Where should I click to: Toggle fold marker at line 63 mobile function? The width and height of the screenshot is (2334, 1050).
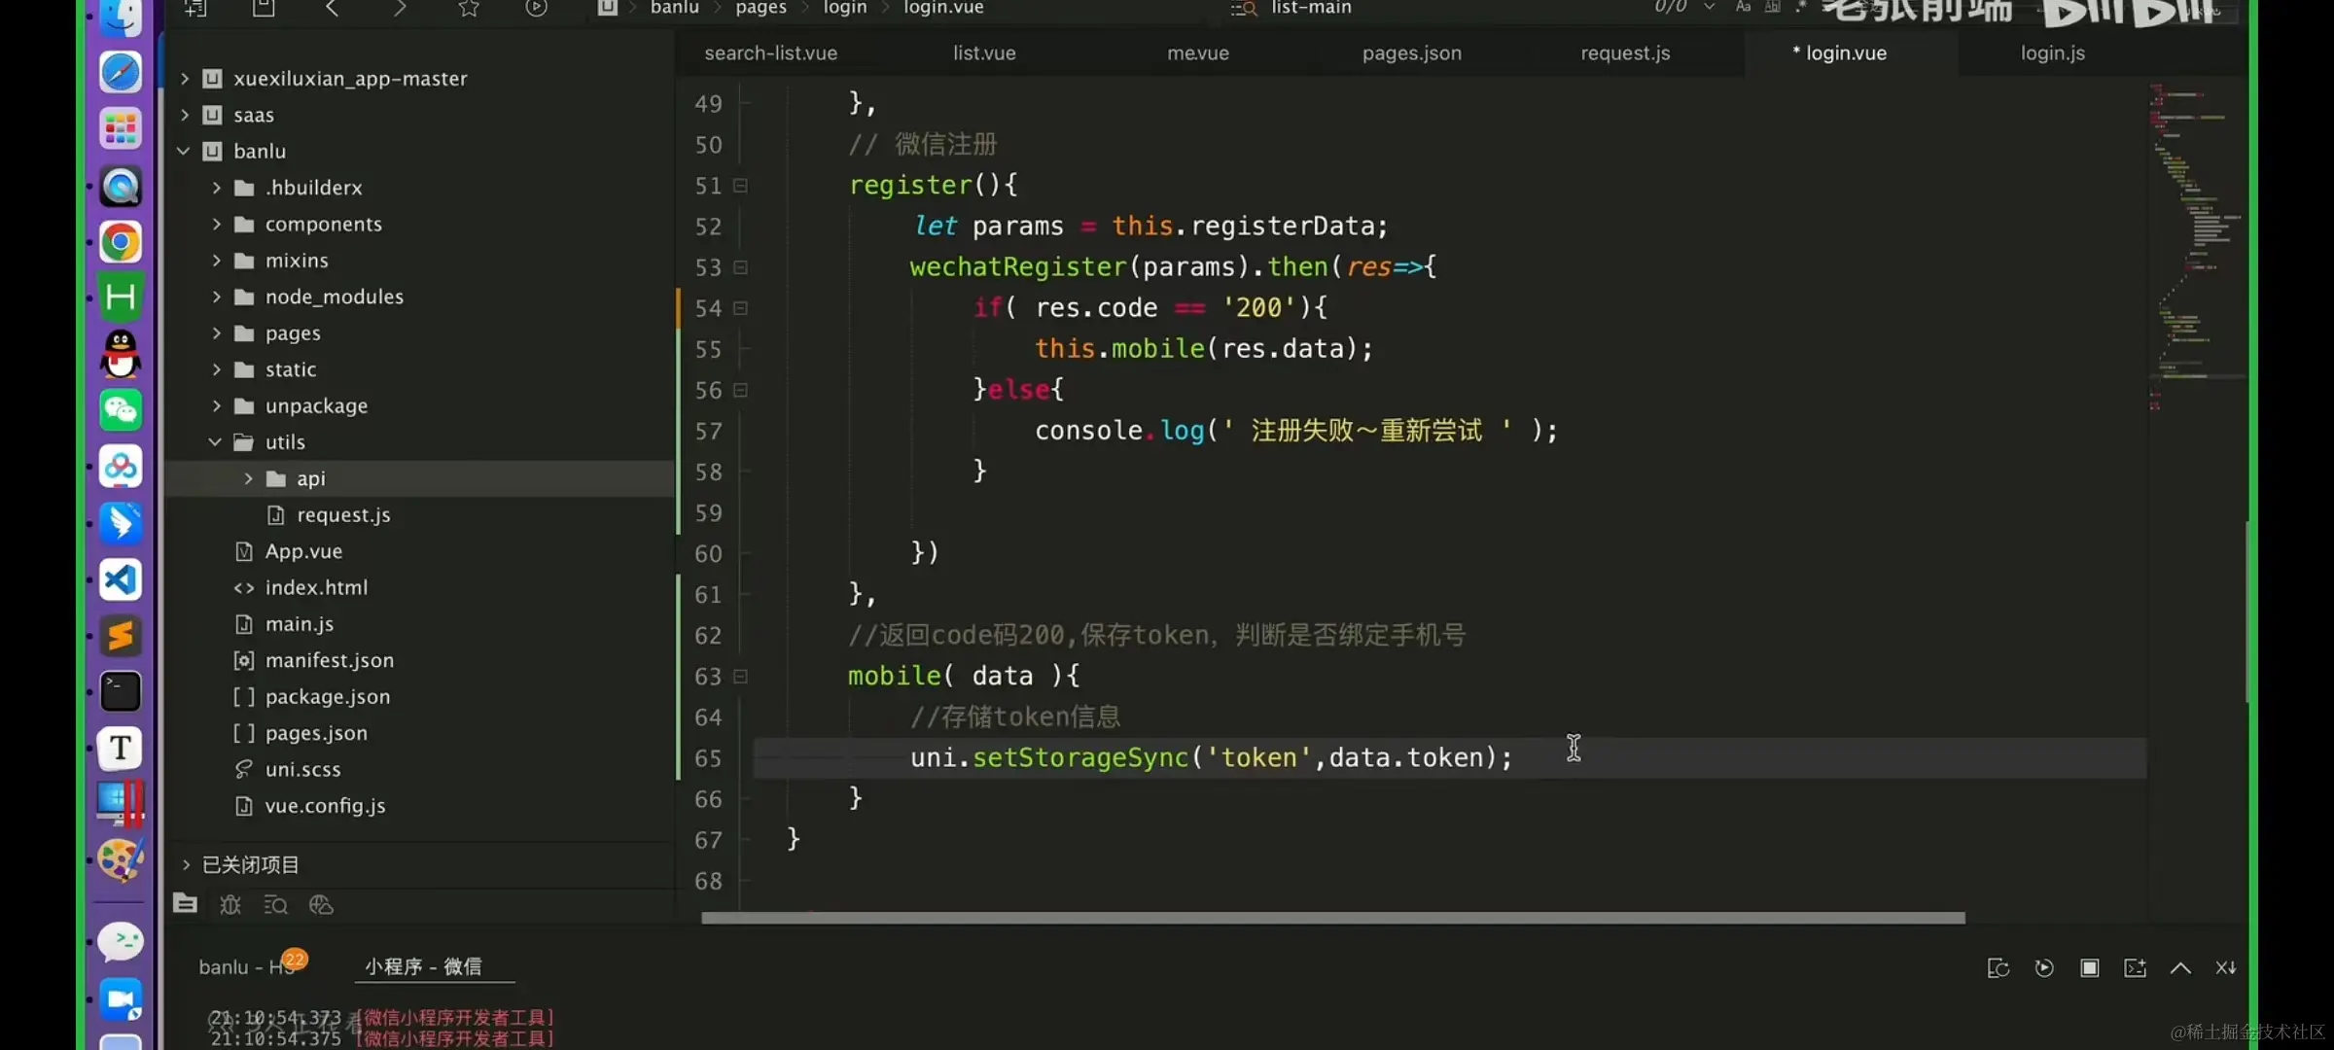(x=741, y=677)
